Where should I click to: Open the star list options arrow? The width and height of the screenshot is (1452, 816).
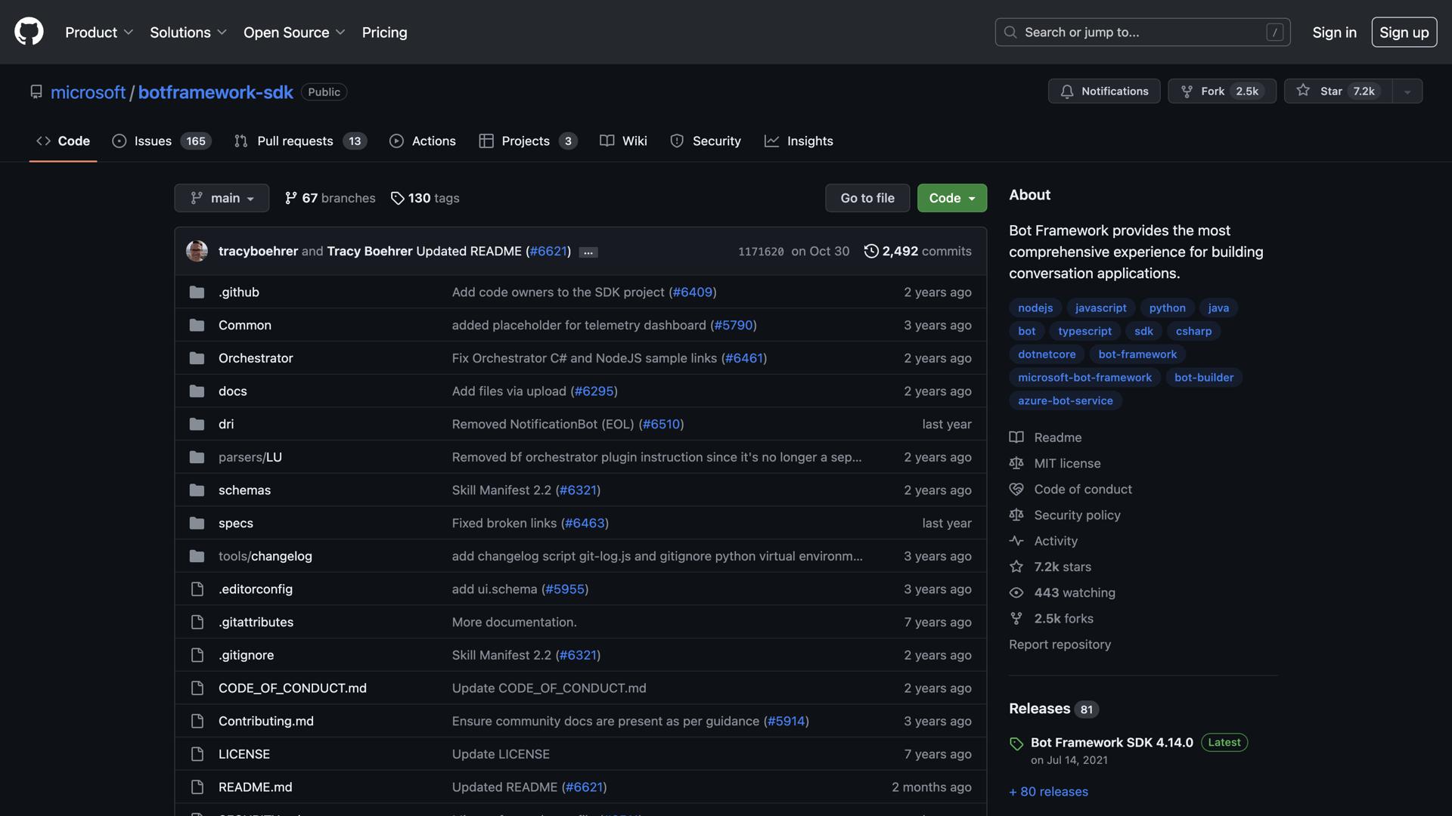[1407, 91]
